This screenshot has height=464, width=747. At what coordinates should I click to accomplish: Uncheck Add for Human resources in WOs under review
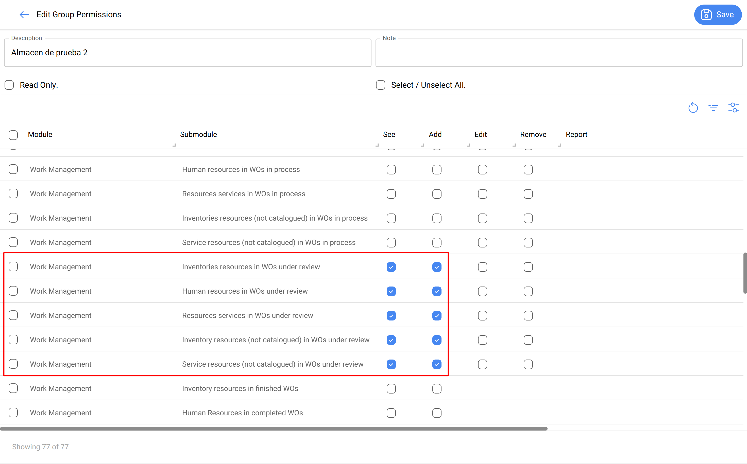coord(437,291)
